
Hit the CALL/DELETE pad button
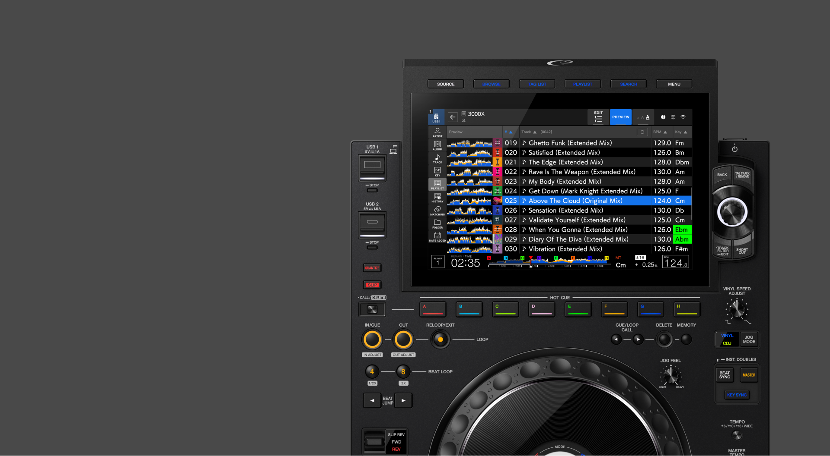(x=372, y=309)
